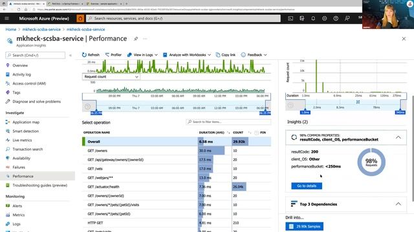Open Transaction search

click(27, 149)
